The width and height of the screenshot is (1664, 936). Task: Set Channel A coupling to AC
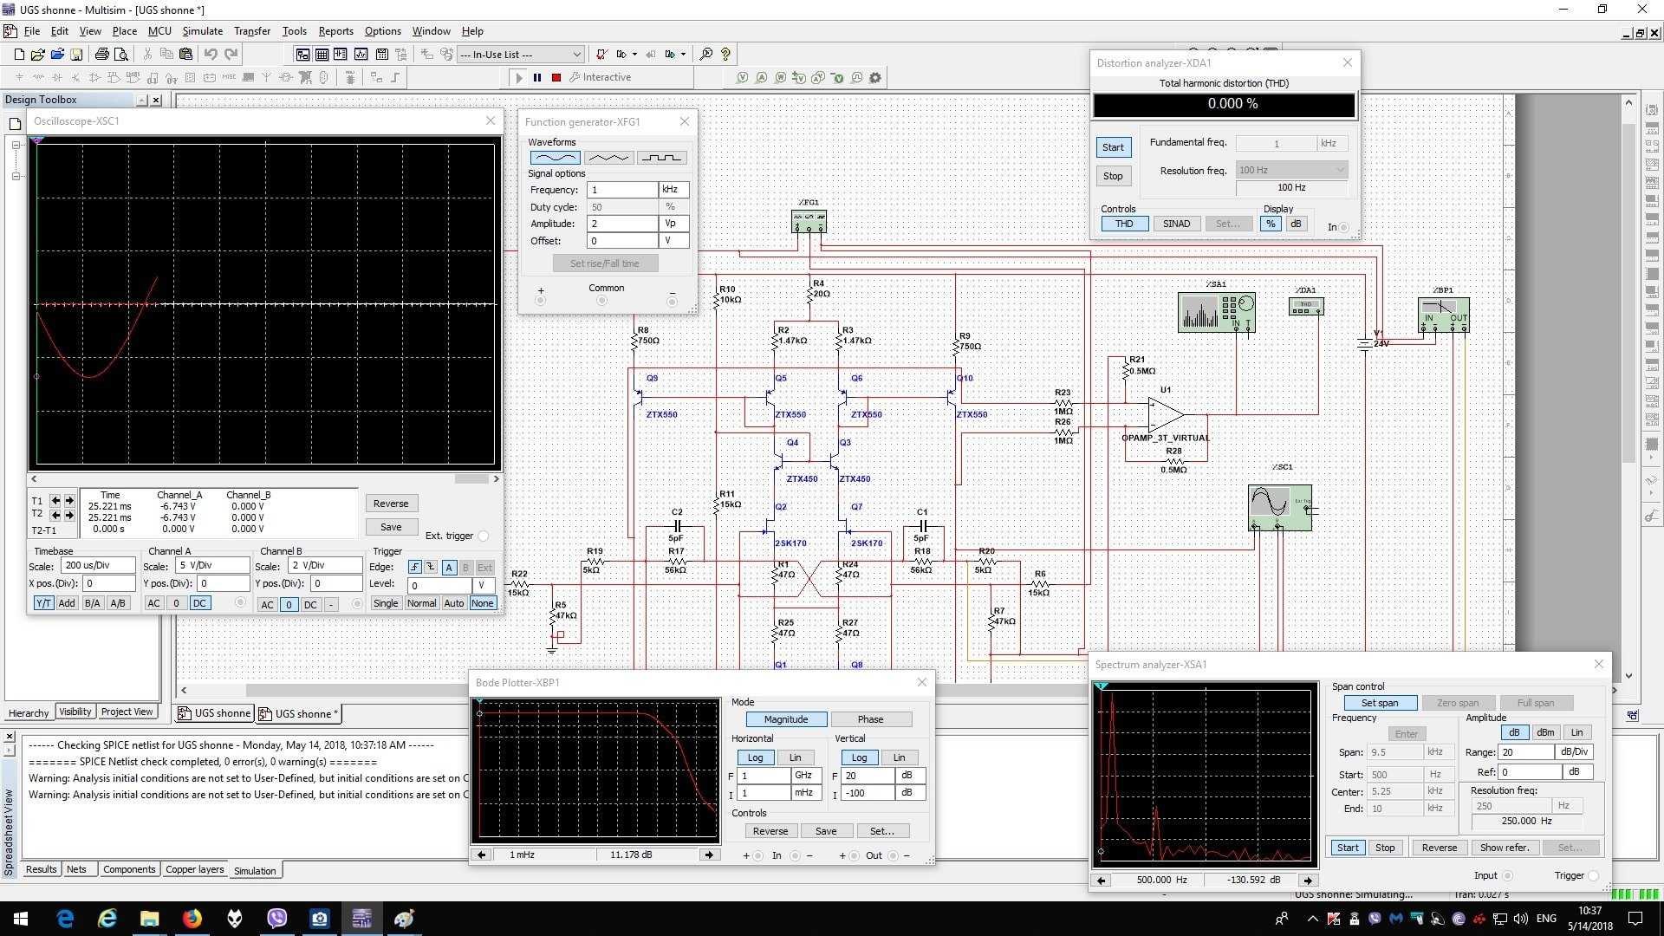(153, 603)
